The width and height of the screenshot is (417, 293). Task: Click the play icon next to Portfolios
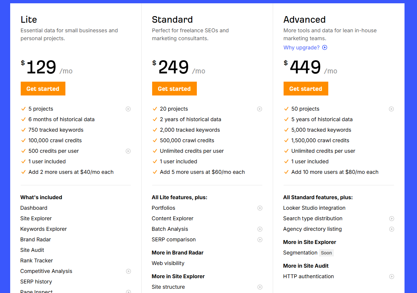tap(260, 208)
